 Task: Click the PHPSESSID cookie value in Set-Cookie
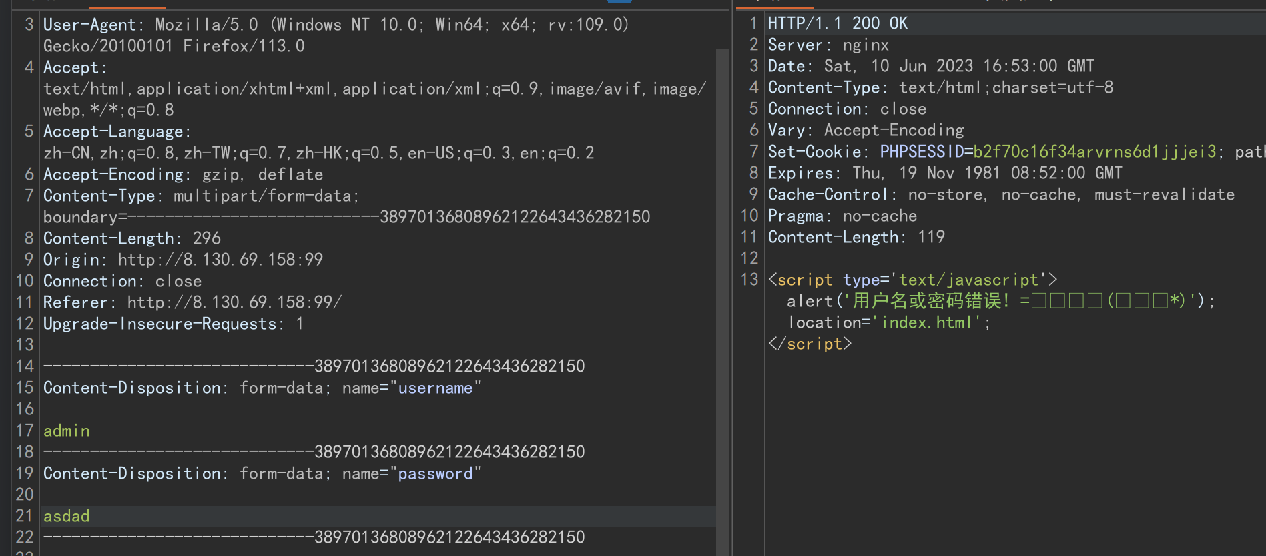1094,152
